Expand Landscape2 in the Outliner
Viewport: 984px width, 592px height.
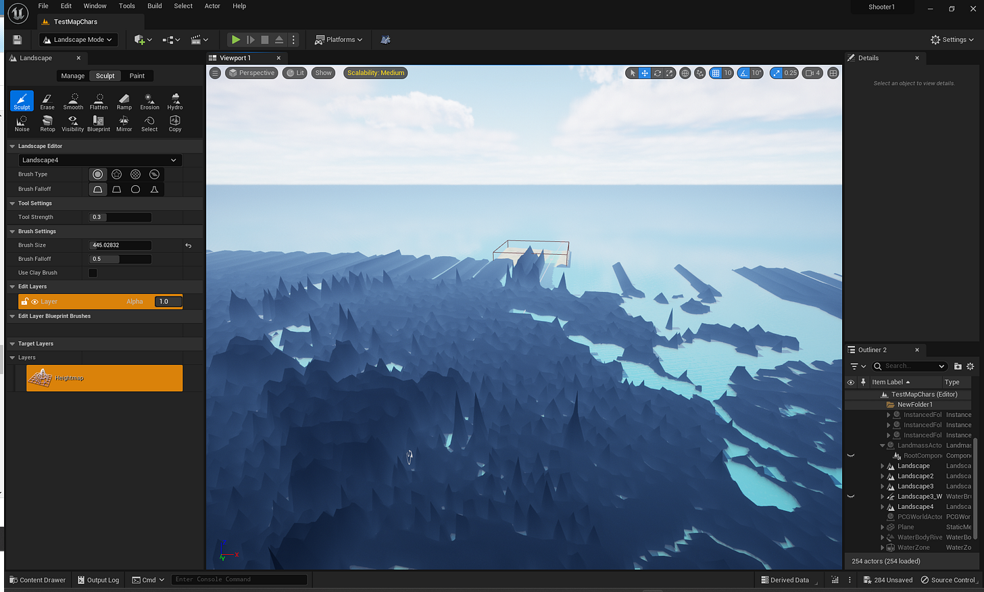click(x=883, y=476)
